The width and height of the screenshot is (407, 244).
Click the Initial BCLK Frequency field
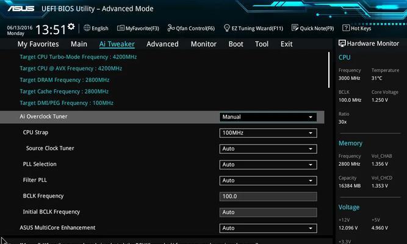pyautogui.click(x=268, y=212)
